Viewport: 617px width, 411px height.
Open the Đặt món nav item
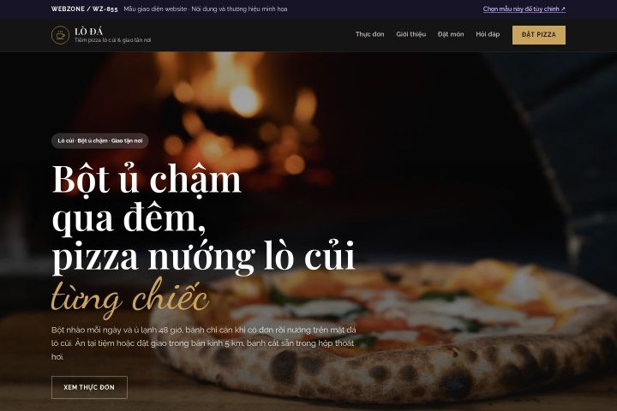(x=451, y=34)
